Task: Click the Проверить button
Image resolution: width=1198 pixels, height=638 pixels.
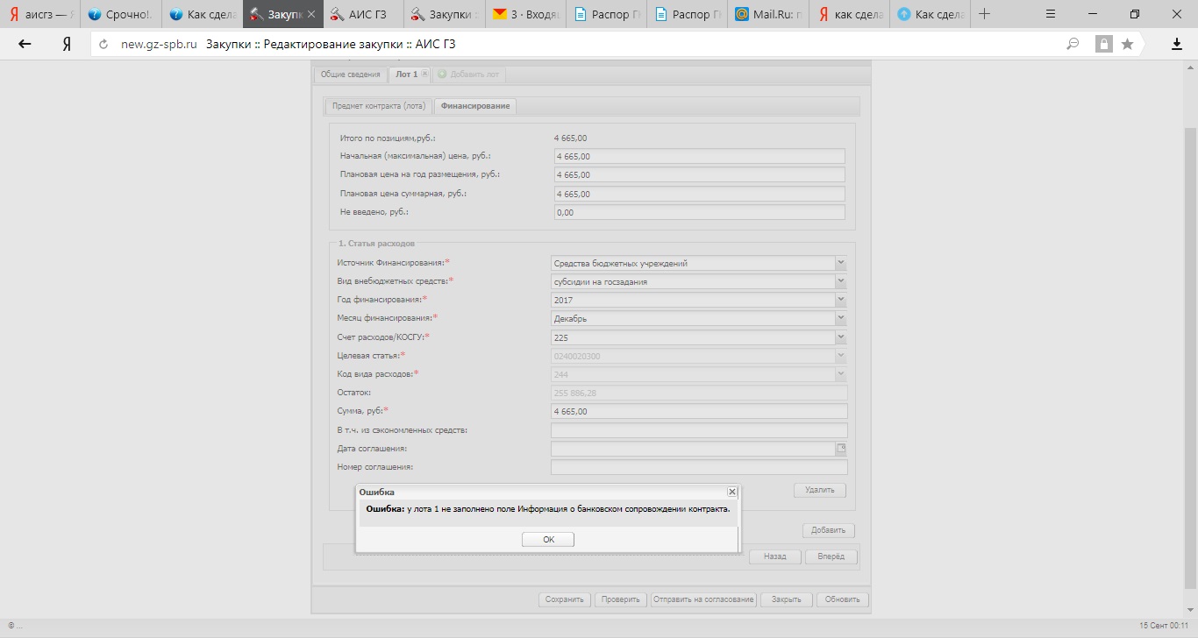Action: (620, 600)
